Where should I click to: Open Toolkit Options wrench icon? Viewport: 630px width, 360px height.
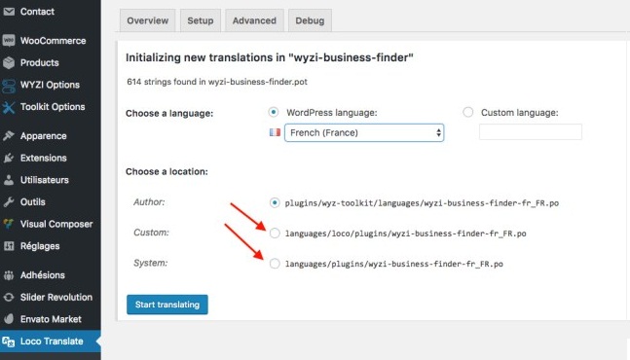(x=9, y=107)
